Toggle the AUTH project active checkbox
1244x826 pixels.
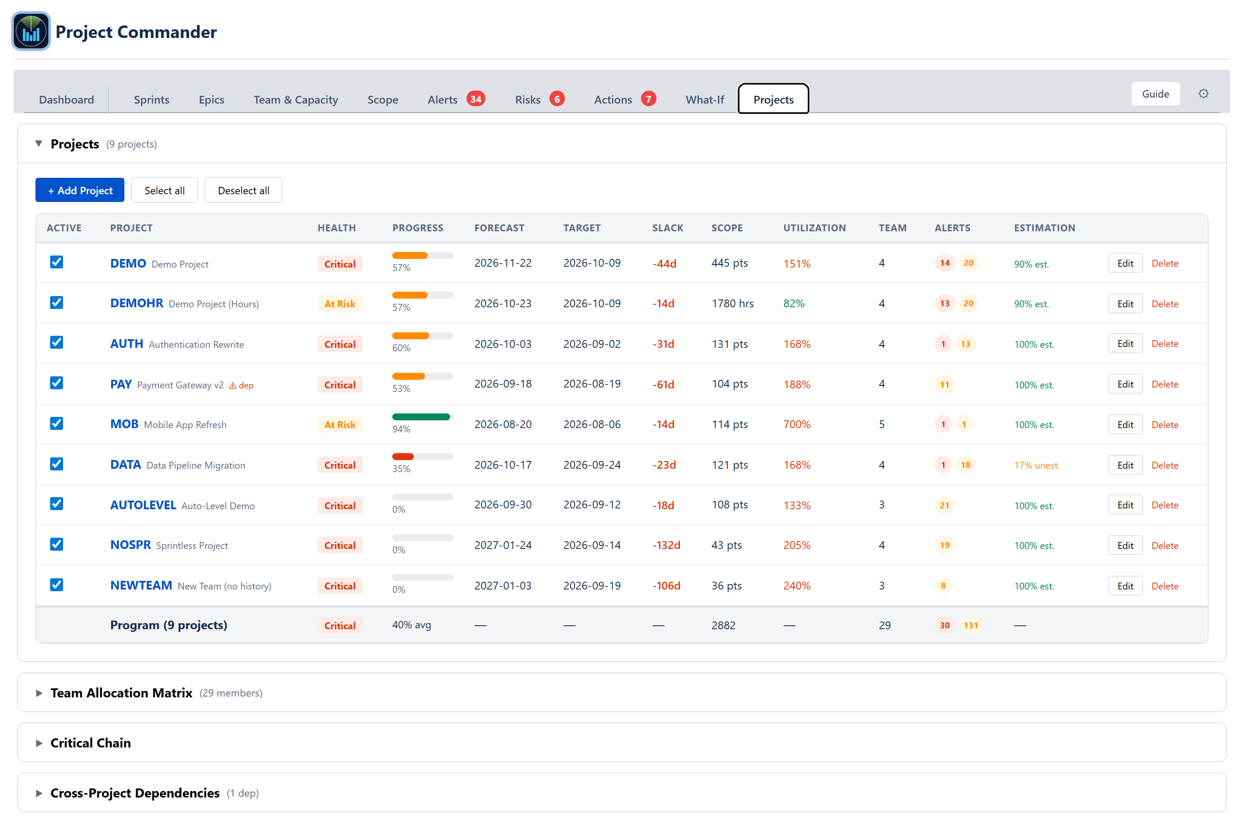click(x=57, y=342)
